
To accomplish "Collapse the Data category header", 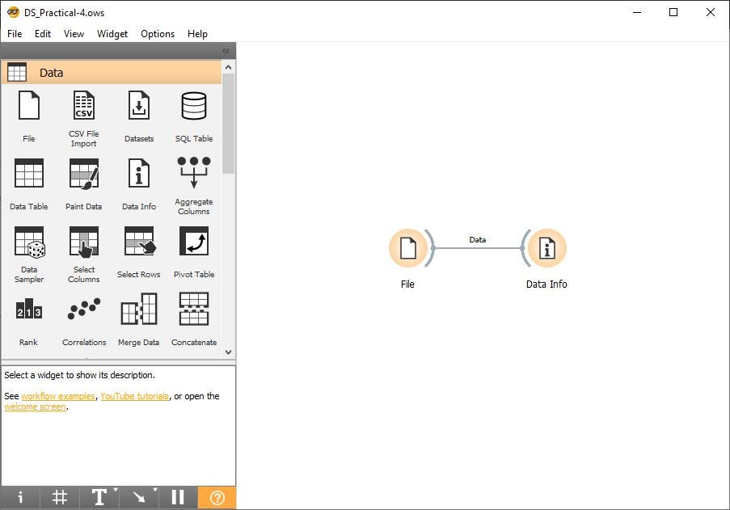I will click(112, 73).
